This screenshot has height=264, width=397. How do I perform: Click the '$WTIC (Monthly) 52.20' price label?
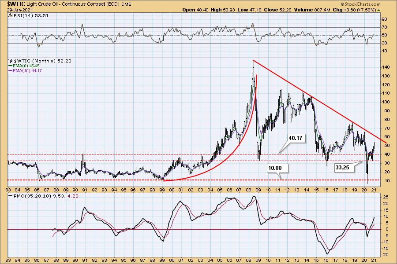[x=42, y=61]
